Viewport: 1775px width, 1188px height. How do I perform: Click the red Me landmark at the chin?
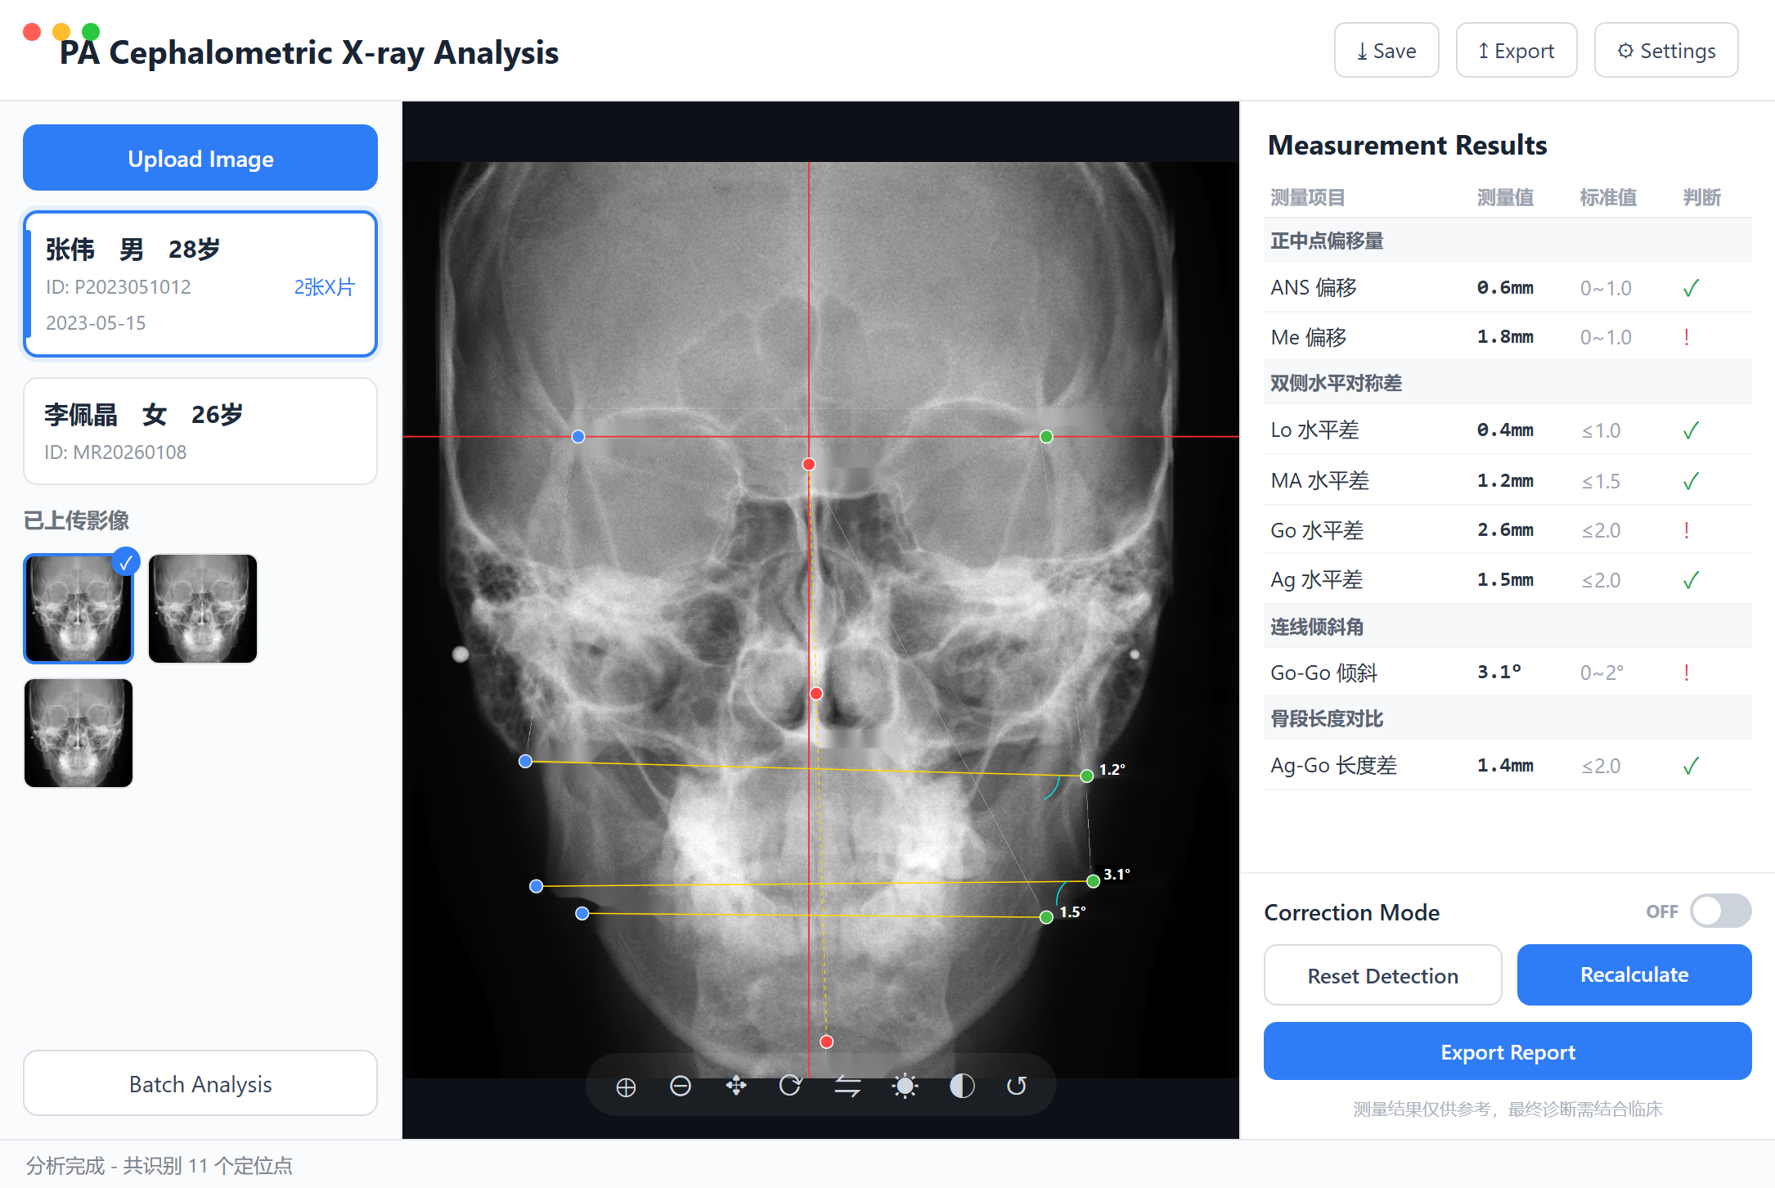point(827,1042)
